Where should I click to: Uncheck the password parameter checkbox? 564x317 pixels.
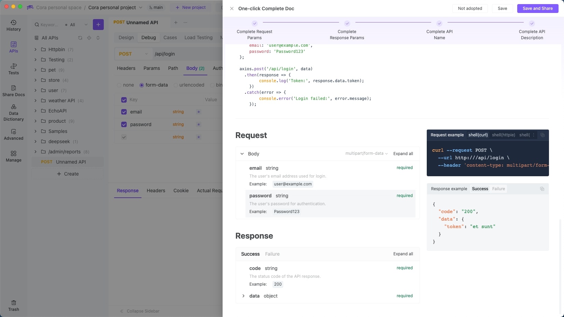click(124, 124)
